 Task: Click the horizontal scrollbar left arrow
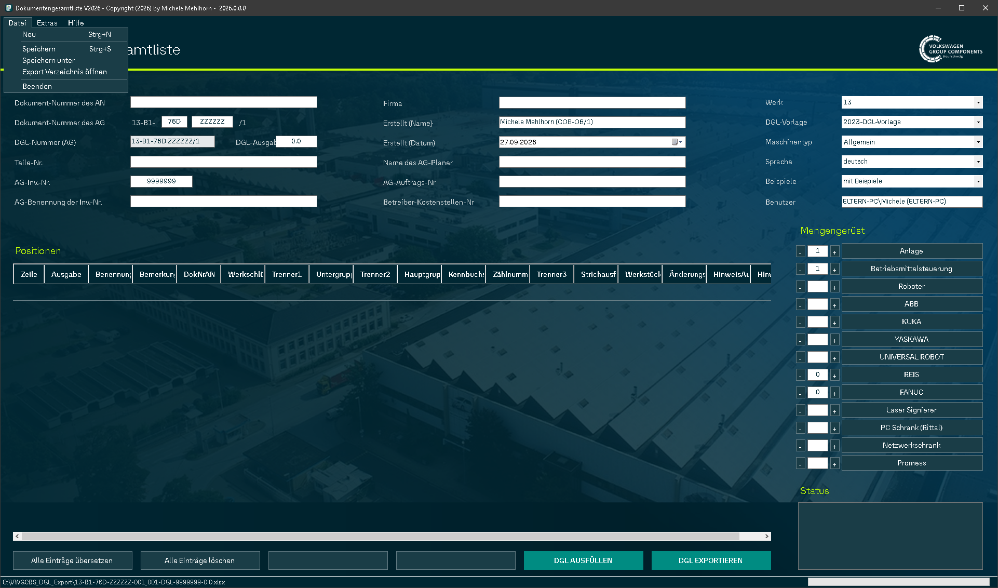coord(17,536)
